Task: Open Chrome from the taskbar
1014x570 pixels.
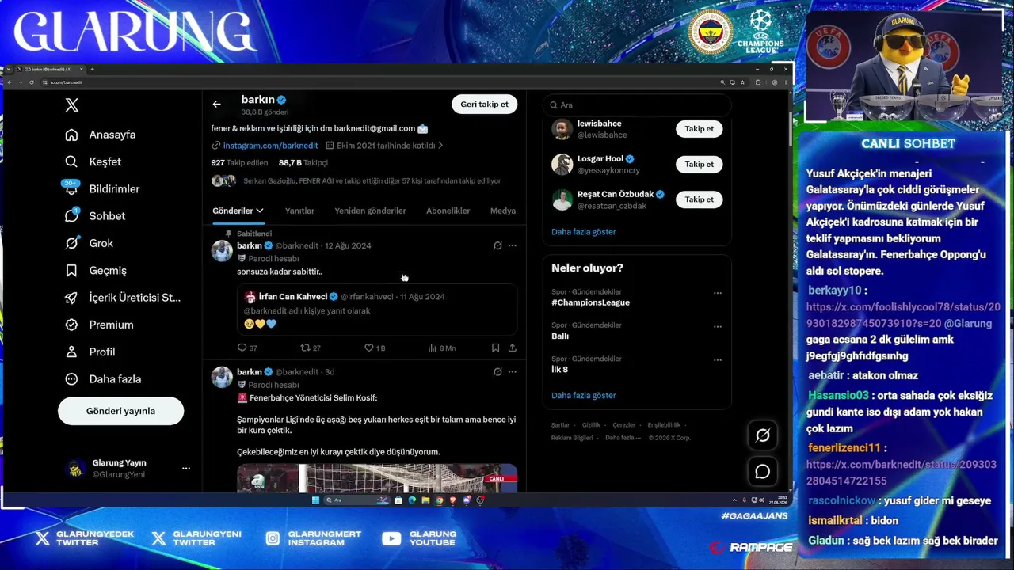Action: 439,500
